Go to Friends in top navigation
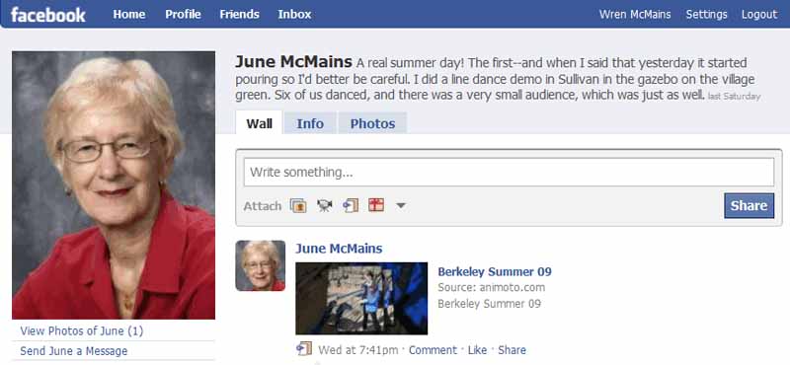 239,15
